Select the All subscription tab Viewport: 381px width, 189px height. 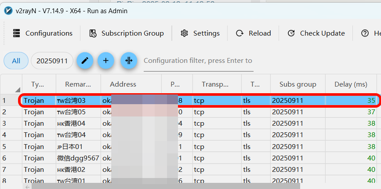[x=16, y=61]
